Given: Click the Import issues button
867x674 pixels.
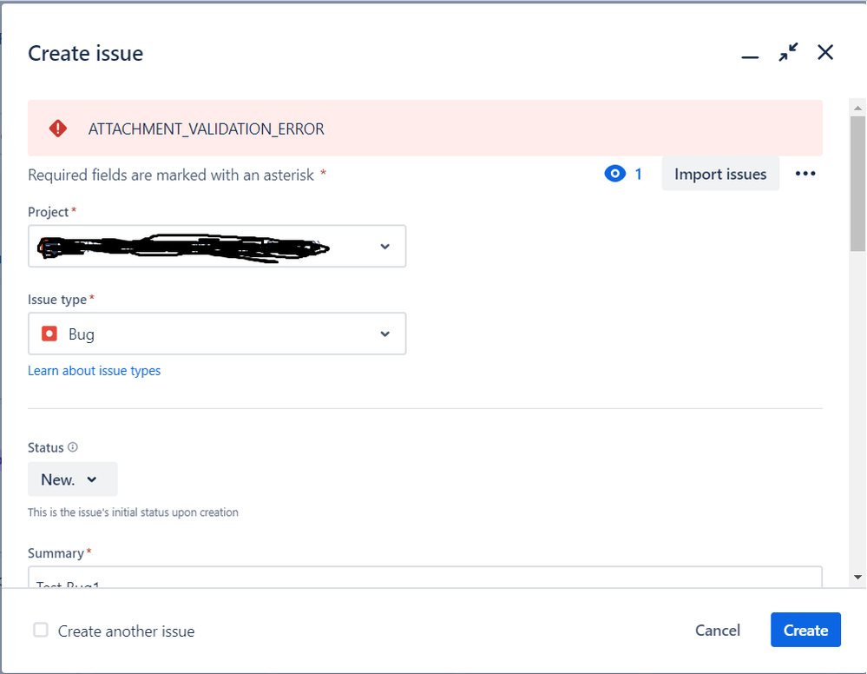Looking at the screenshot, I should pyautogui.click(x=720, y=174).
